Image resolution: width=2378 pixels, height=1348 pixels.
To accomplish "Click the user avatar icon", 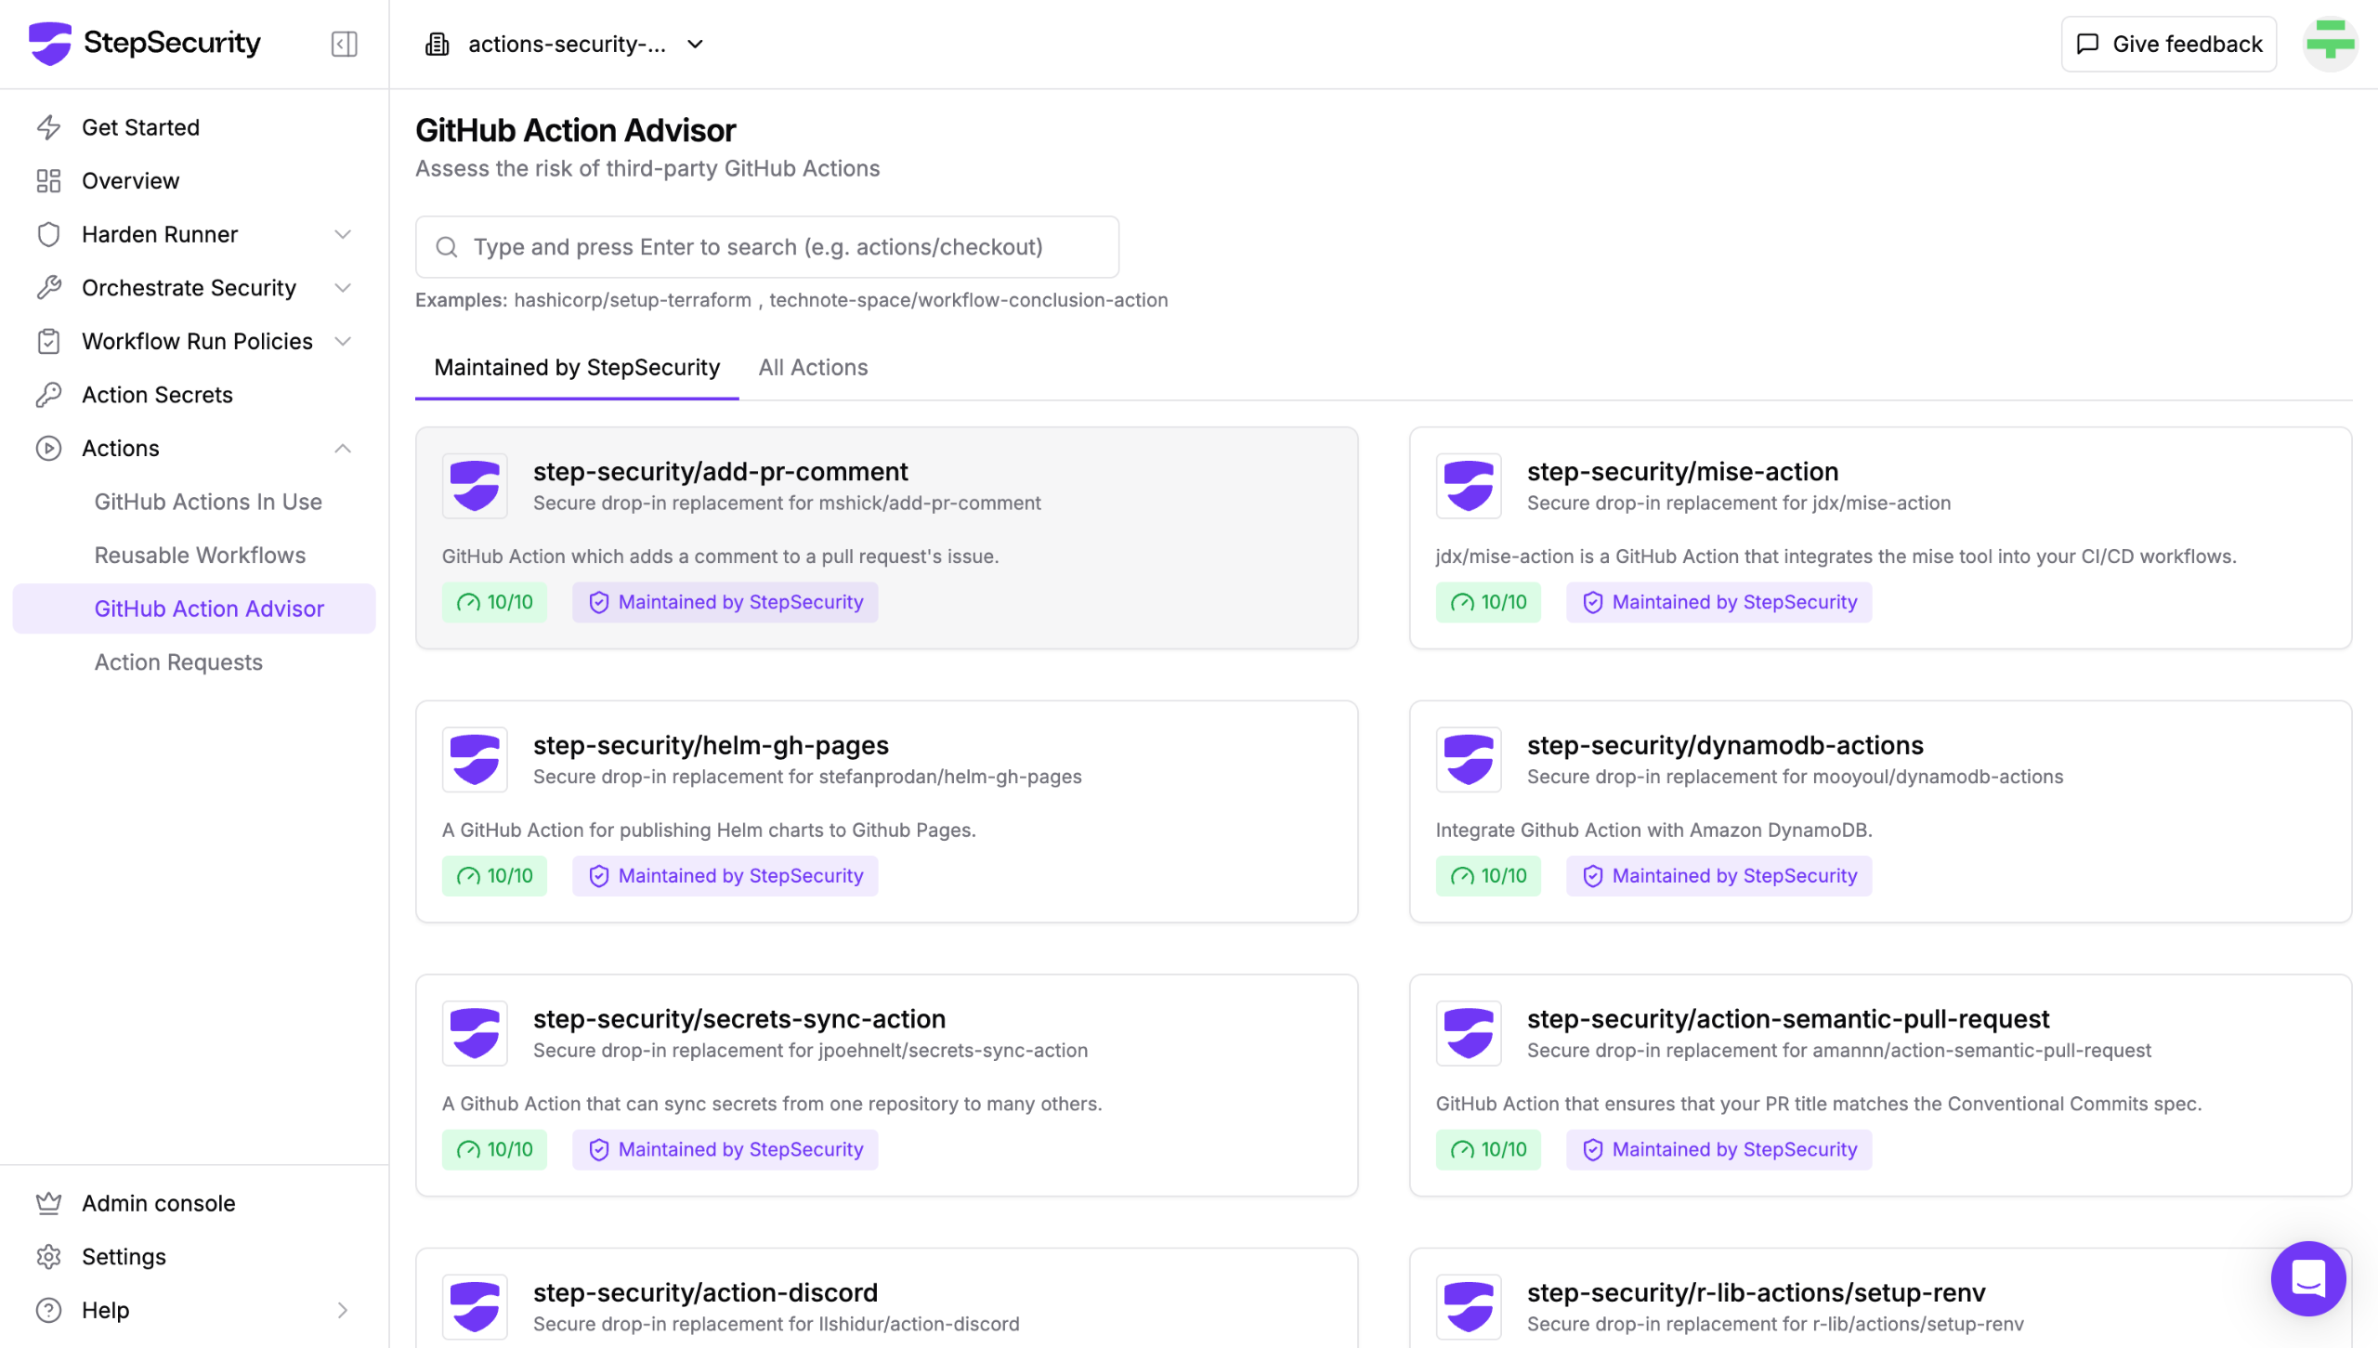I will point(2330,44).
